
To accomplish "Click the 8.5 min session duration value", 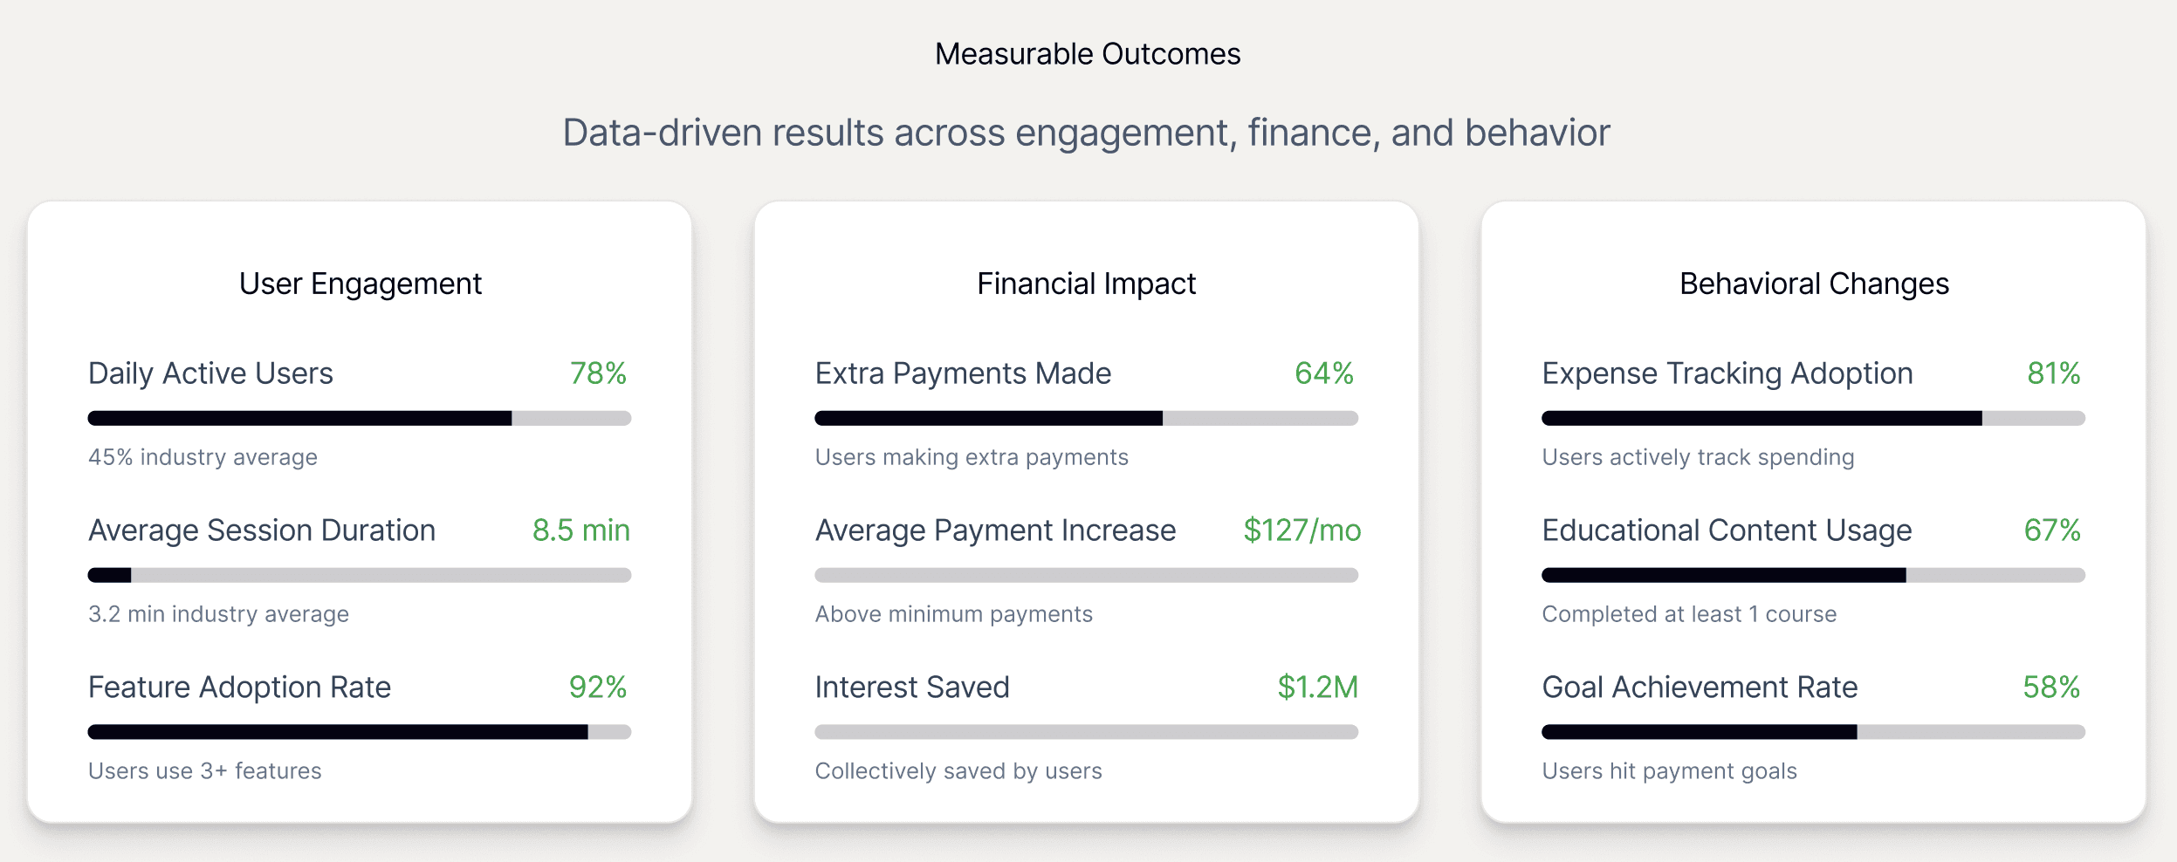I will 580,530.
